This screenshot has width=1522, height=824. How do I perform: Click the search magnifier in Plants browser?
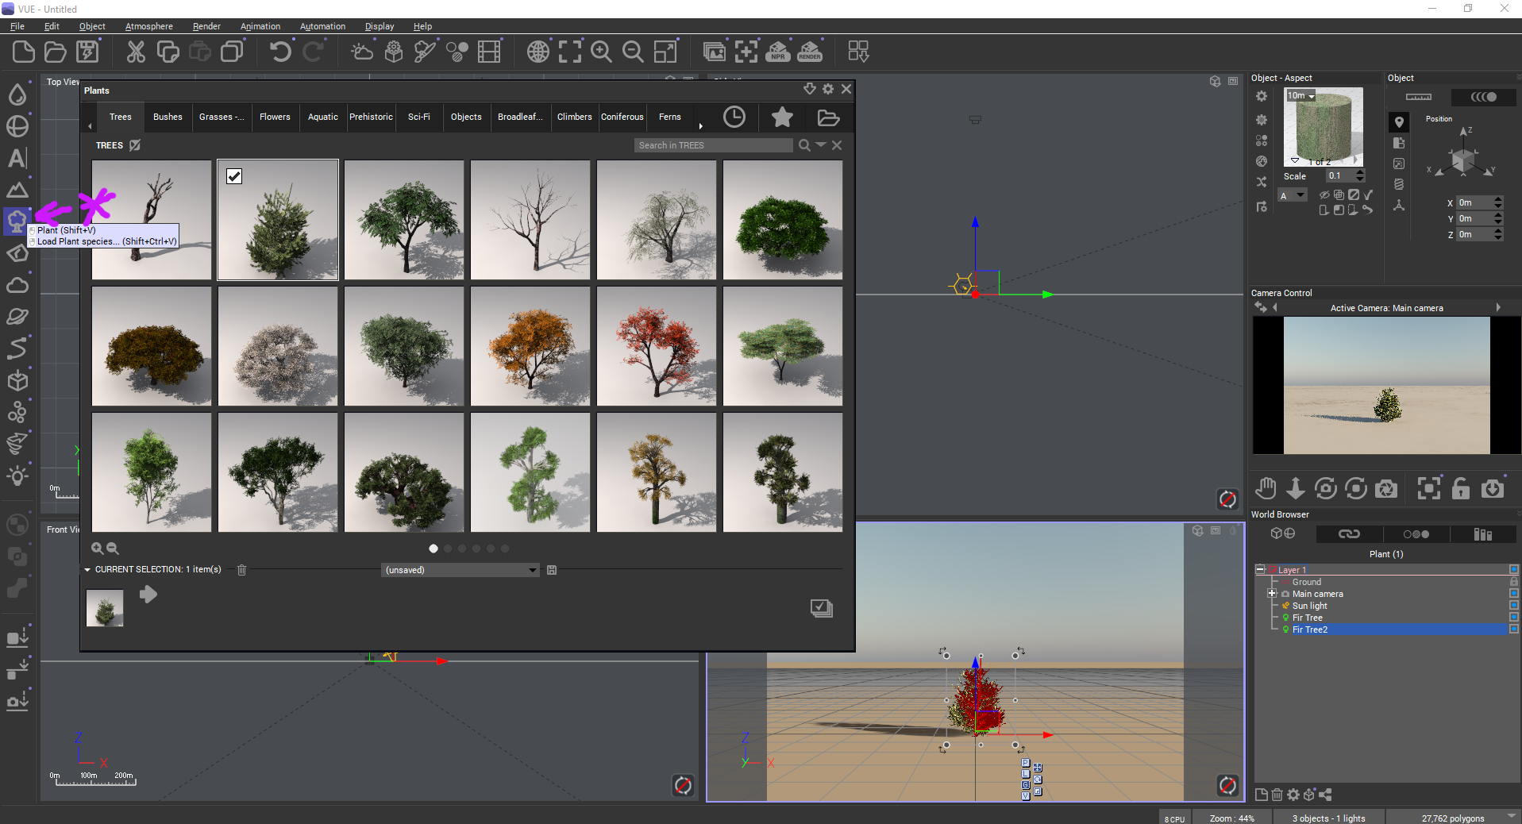[x=804, y=145]
